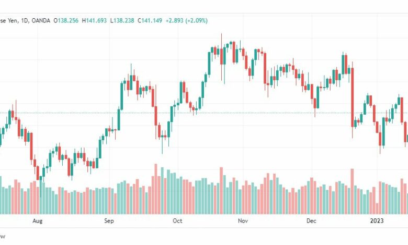Viewport: 408px width, 245px height.
Task: Click the Yen 1D OANDA symbol title
Action: coord(25,20)
